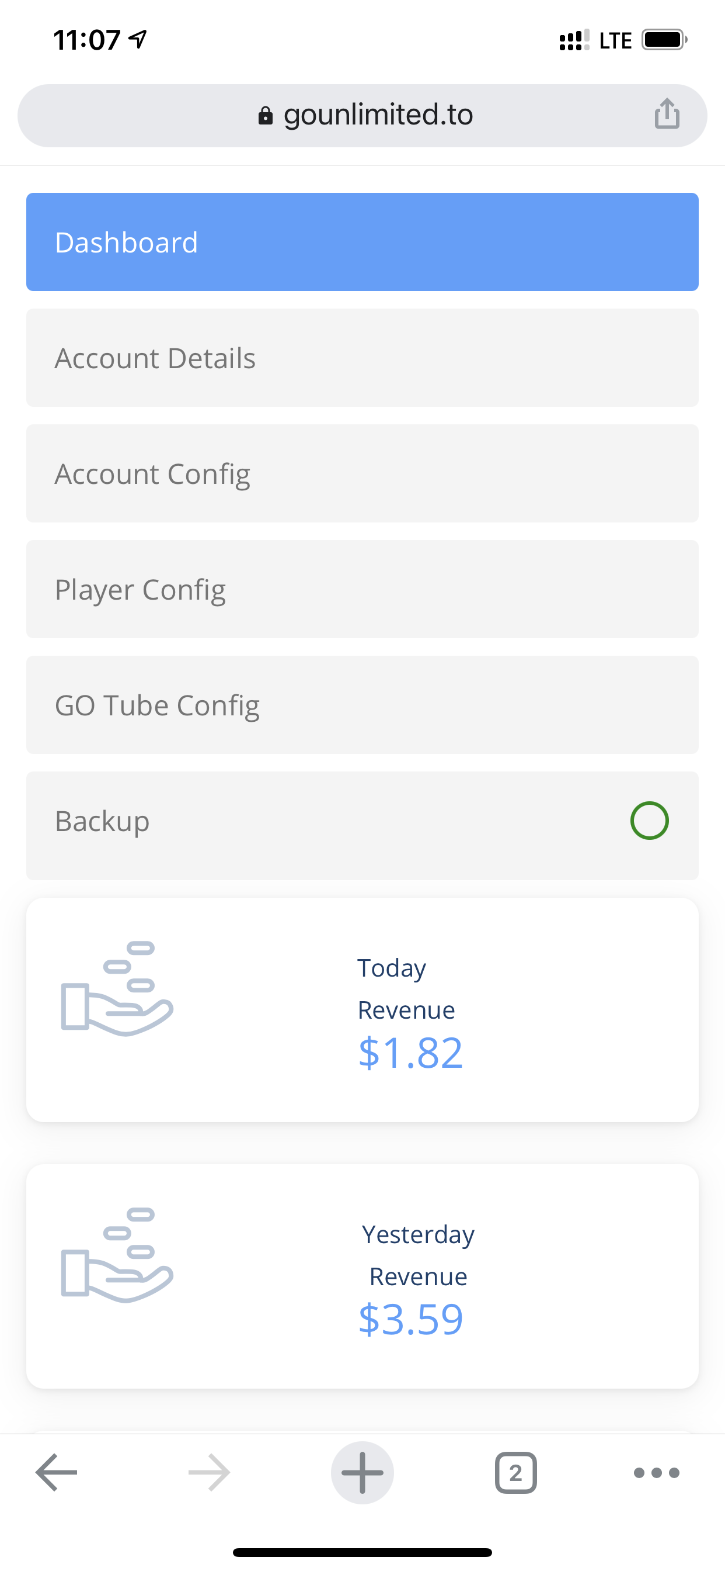Tap the Yesterday Revenue card label

418,1255
